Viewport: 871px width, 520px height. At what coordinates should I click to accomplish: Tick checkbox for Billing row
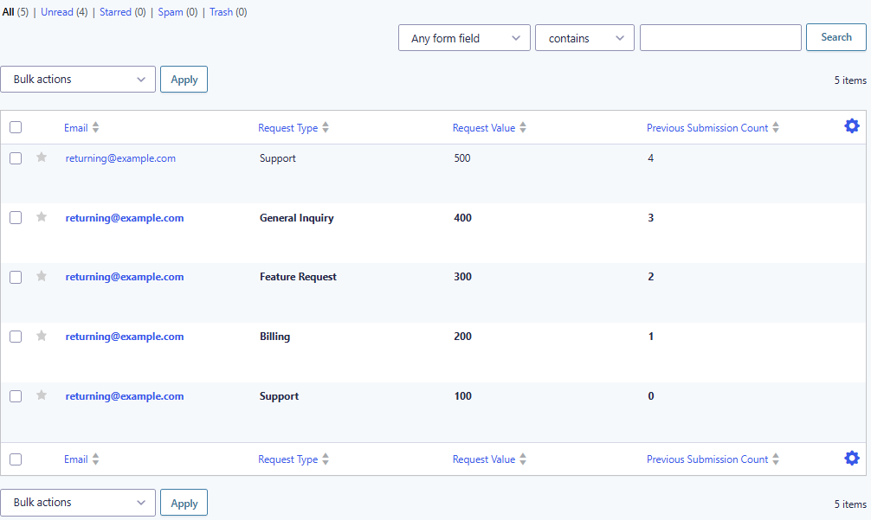point(16,337)
